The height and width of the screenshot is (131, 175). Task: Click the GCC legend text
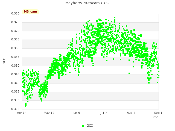point(90,126)
